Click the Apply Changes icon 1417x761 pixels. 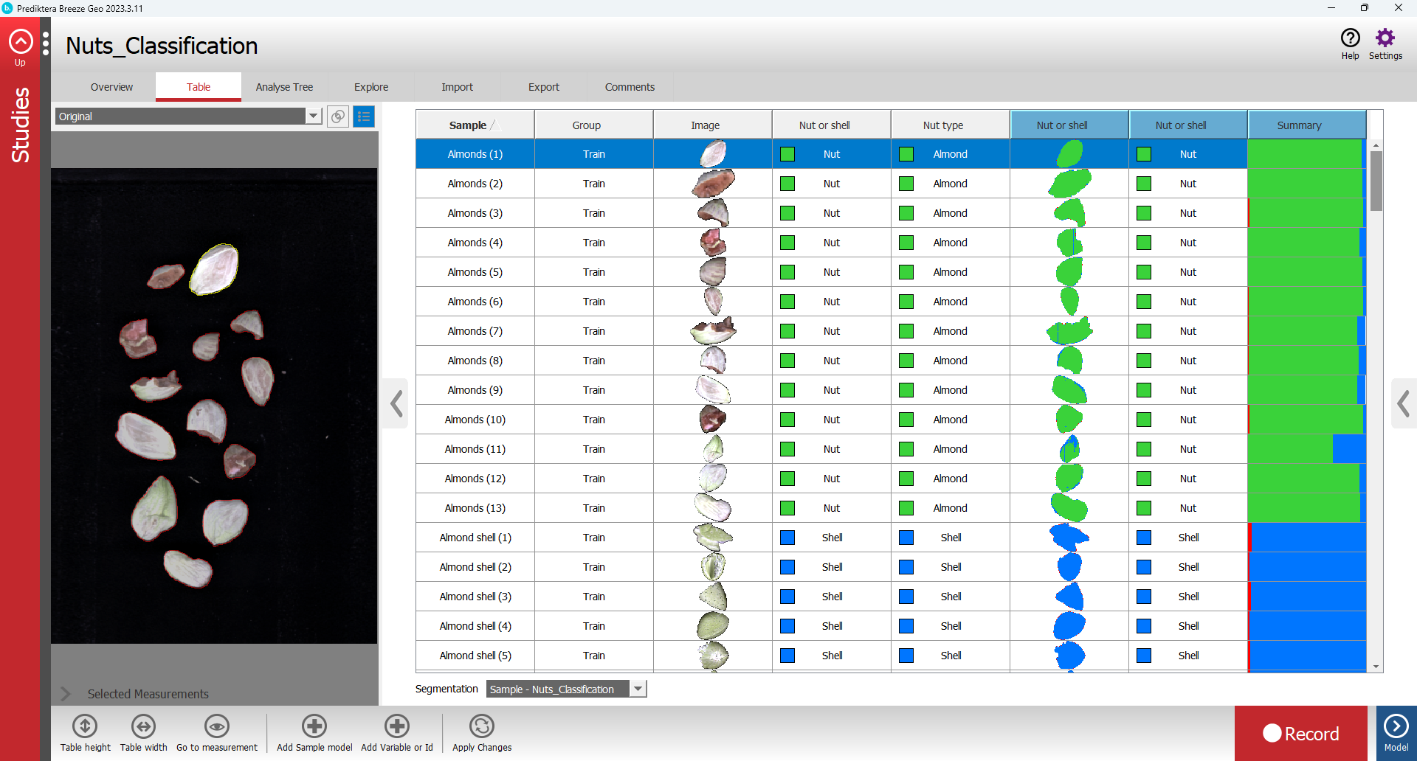(x=481, y=726)
